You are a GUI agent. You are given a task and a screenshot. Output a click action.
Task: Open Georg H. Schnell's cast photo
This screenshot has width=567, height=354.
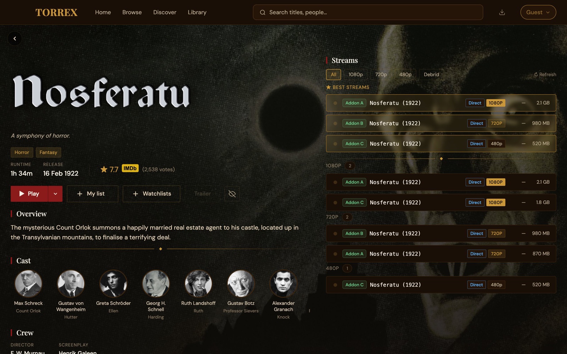[x=156, y=284]
